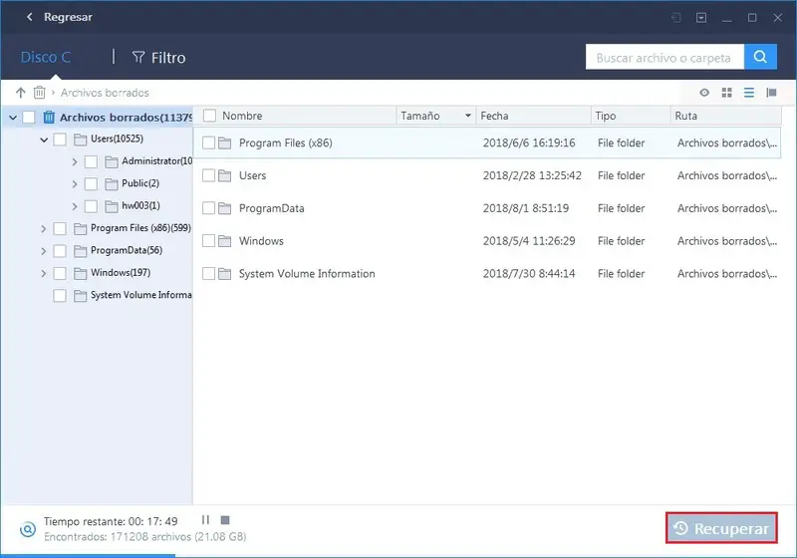Click the Administrator folder icon in tree
Image resolution: width=797 pixels, height=558 pixels.
click(112, 161)
